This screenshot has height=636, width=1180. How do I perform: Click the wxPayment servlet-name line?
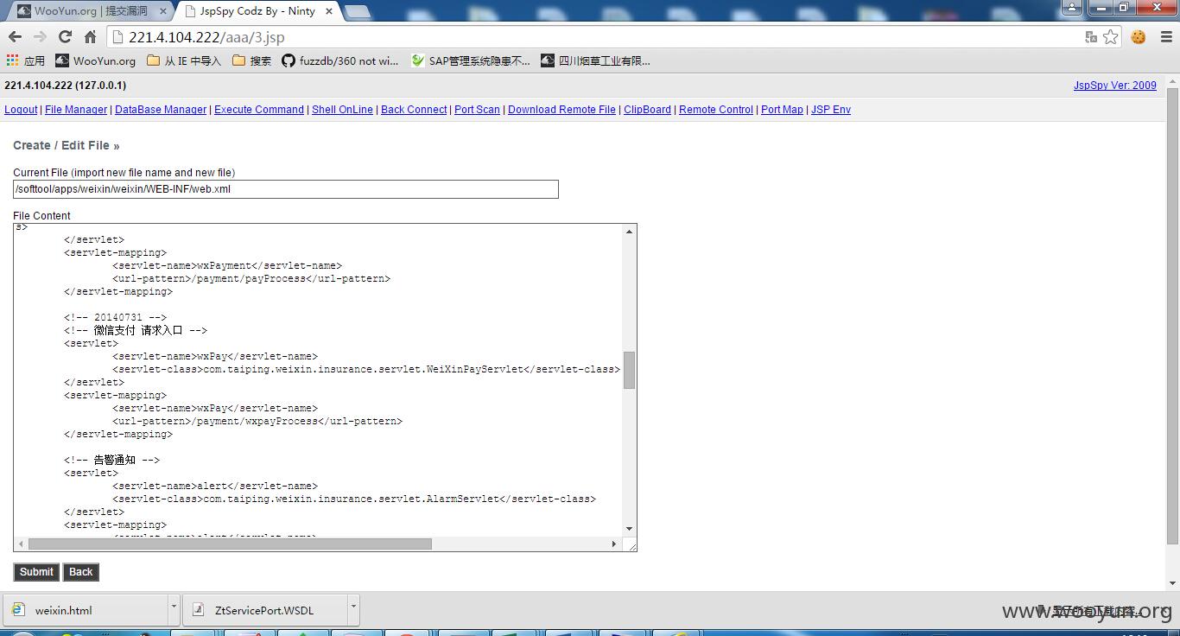point(227,265)
